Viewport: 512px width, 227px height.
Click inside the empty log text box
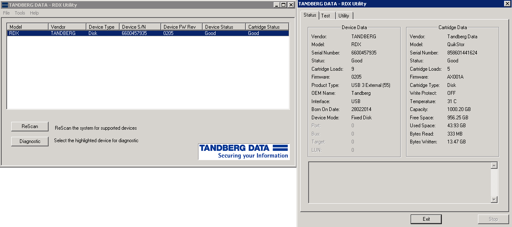click(x=399, y=183)
